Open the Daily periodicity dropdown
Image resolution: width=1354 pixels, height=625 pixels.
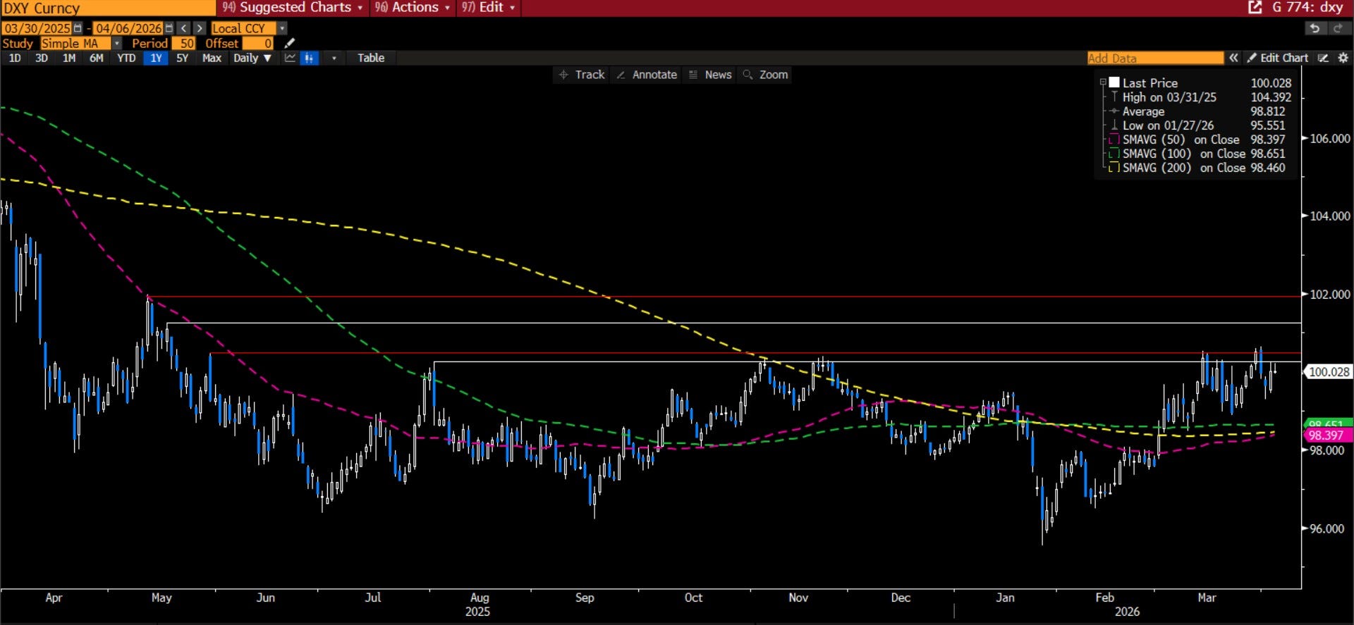click(252, 58)
